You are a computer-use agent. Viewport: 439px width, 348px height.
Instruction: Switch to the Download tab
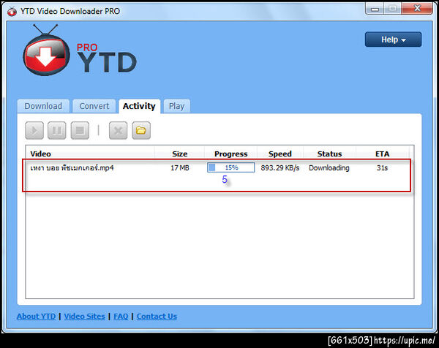click(x=43, y=106)
